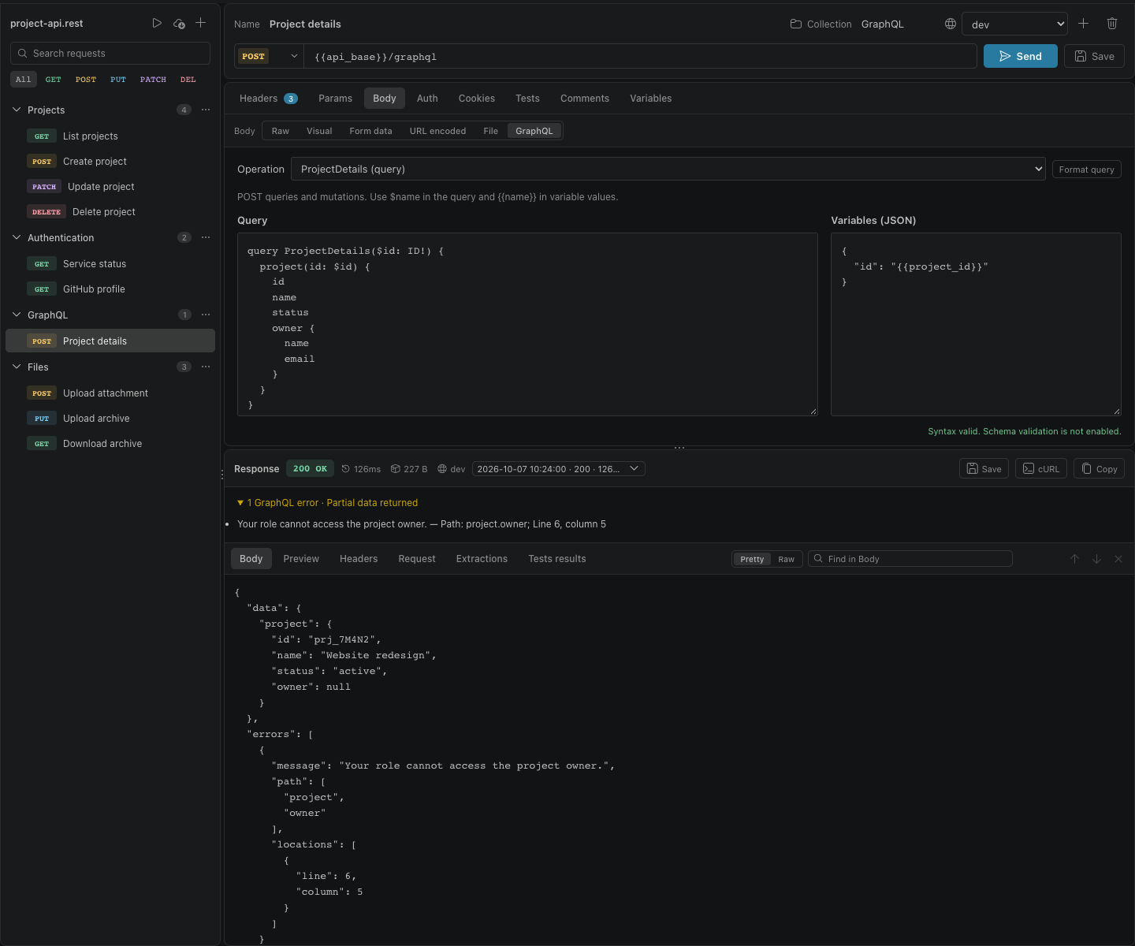Open Files folder three-dot menu
Viewport: 1135px width, 946px height.
coord(206,367)
